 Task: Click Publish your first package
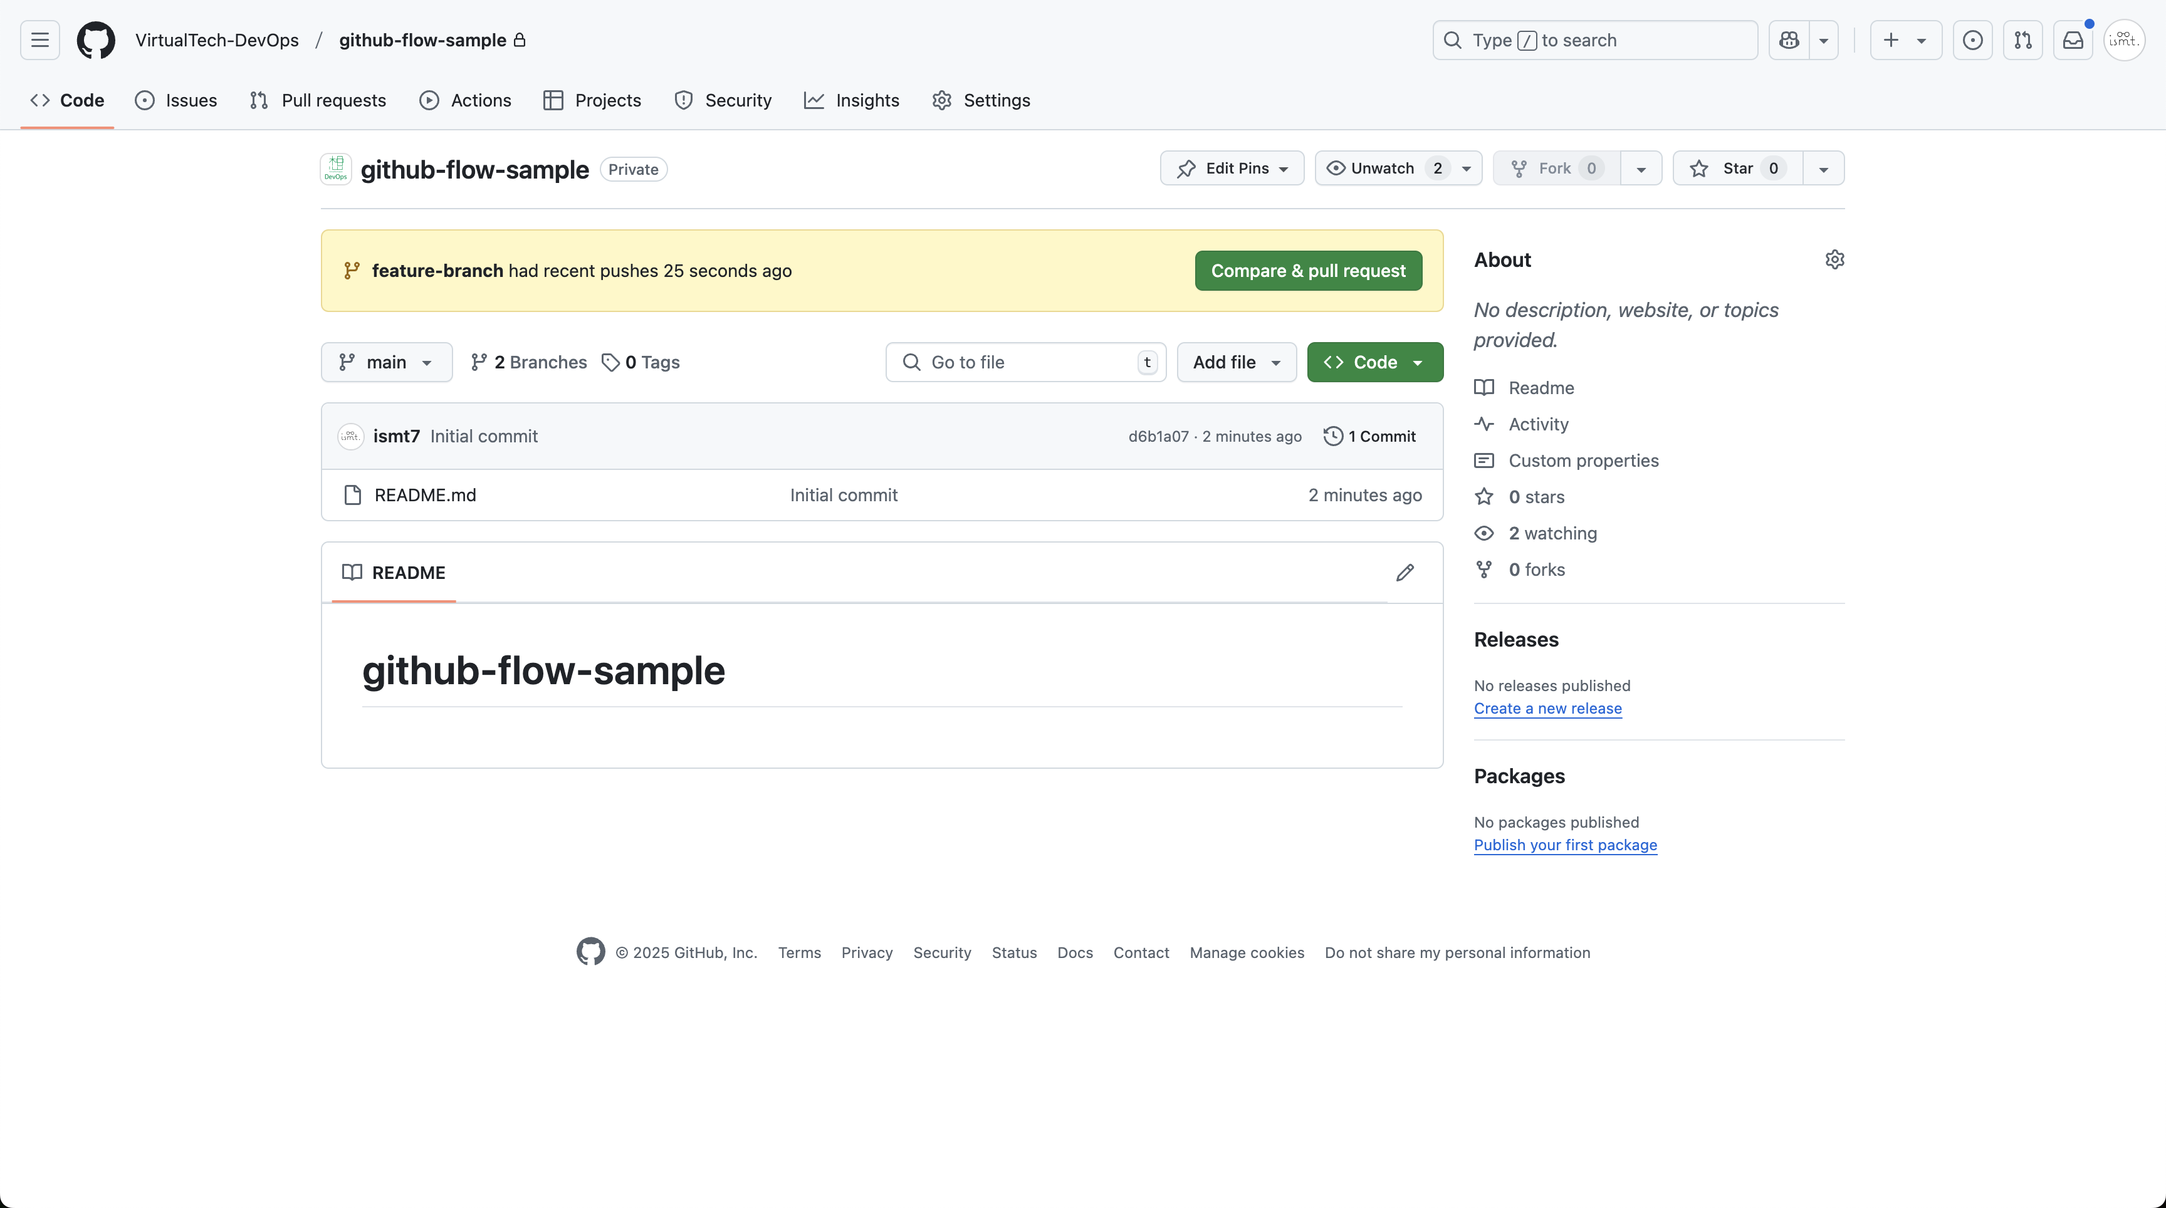[1565, 845]
